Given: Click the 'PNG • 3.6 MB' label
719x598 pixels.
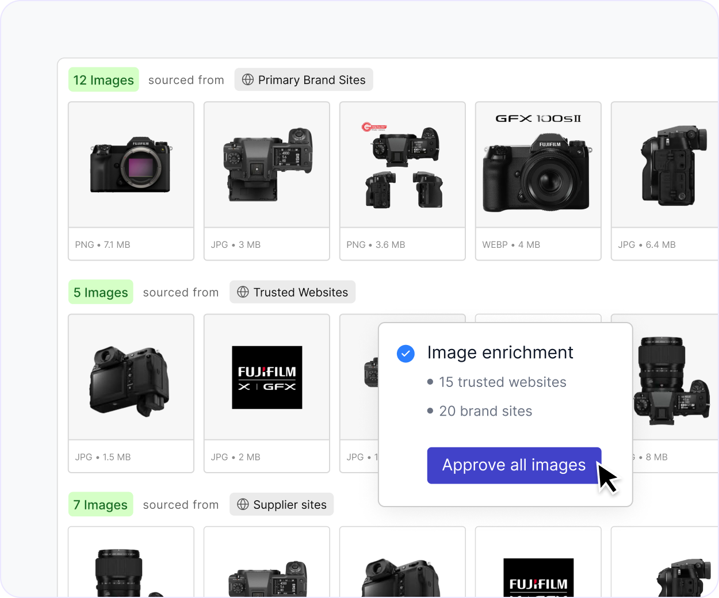Looking at the screenshot, I should pos(376,245).
